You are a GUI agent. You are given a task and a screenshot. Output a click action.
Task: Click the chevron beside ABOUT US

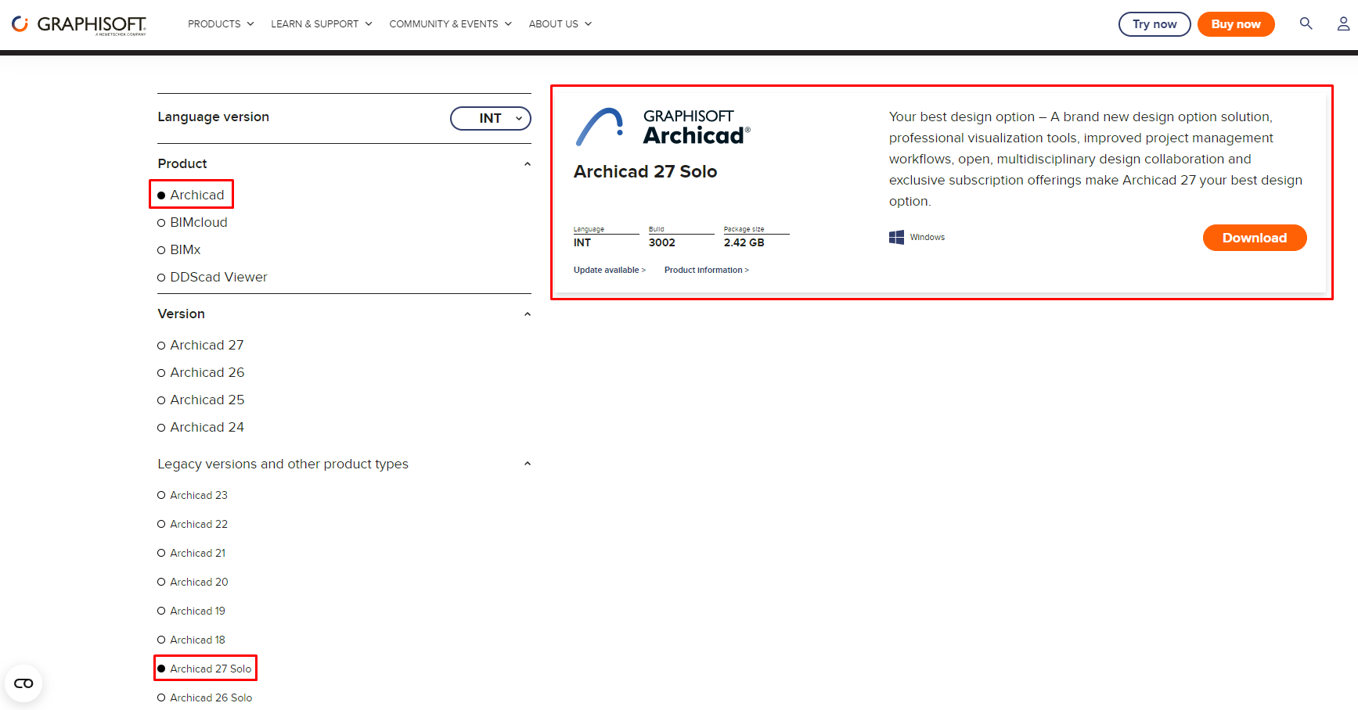coord(588,23)
